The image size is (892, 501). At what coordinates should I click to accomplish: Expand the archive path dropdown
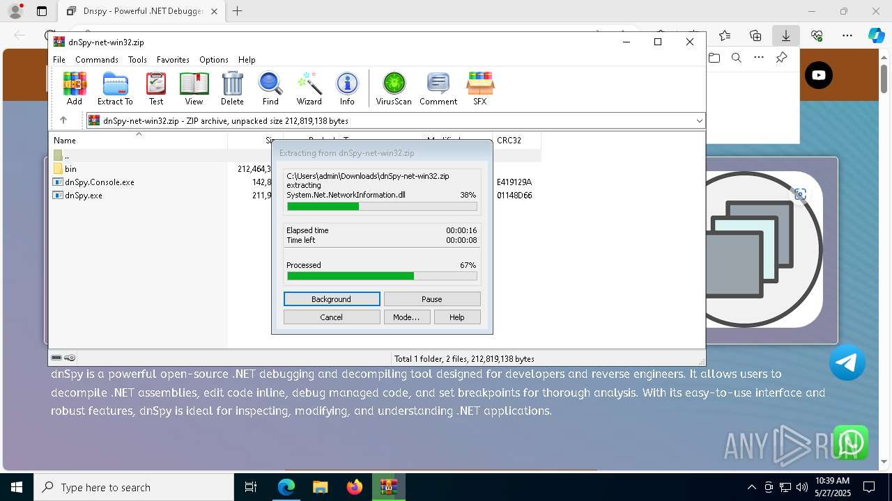click(699, 121)
